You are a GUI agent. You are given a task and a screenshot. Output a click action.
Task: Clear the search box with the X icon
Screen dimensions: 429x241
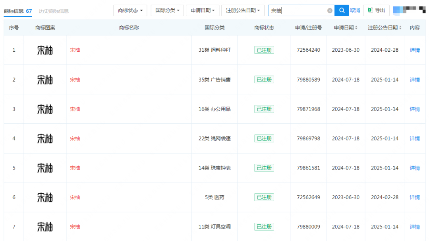[330, 11]
